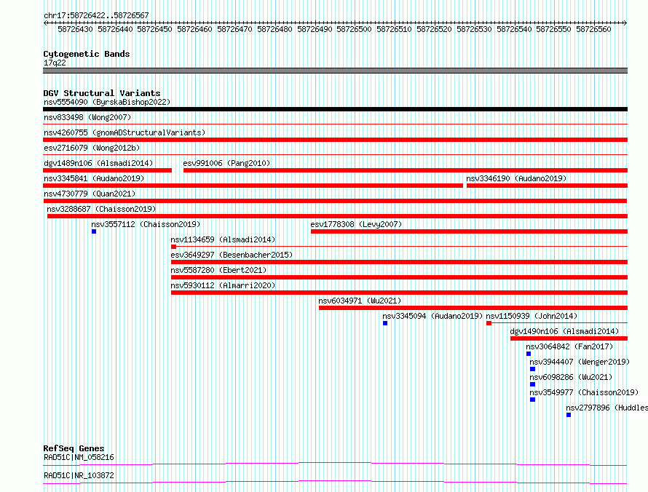Click blue marker under nsv2797896
648x492 pixels.
tap(569, 415)
